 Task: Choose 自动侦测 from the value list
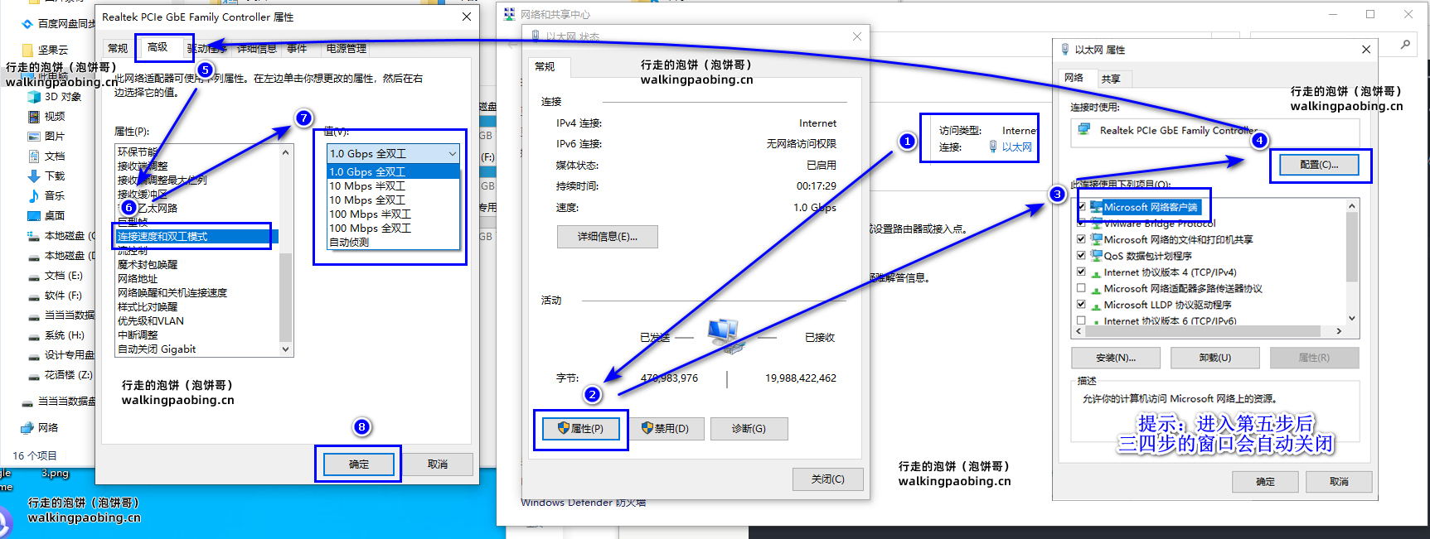pos(394,243)
